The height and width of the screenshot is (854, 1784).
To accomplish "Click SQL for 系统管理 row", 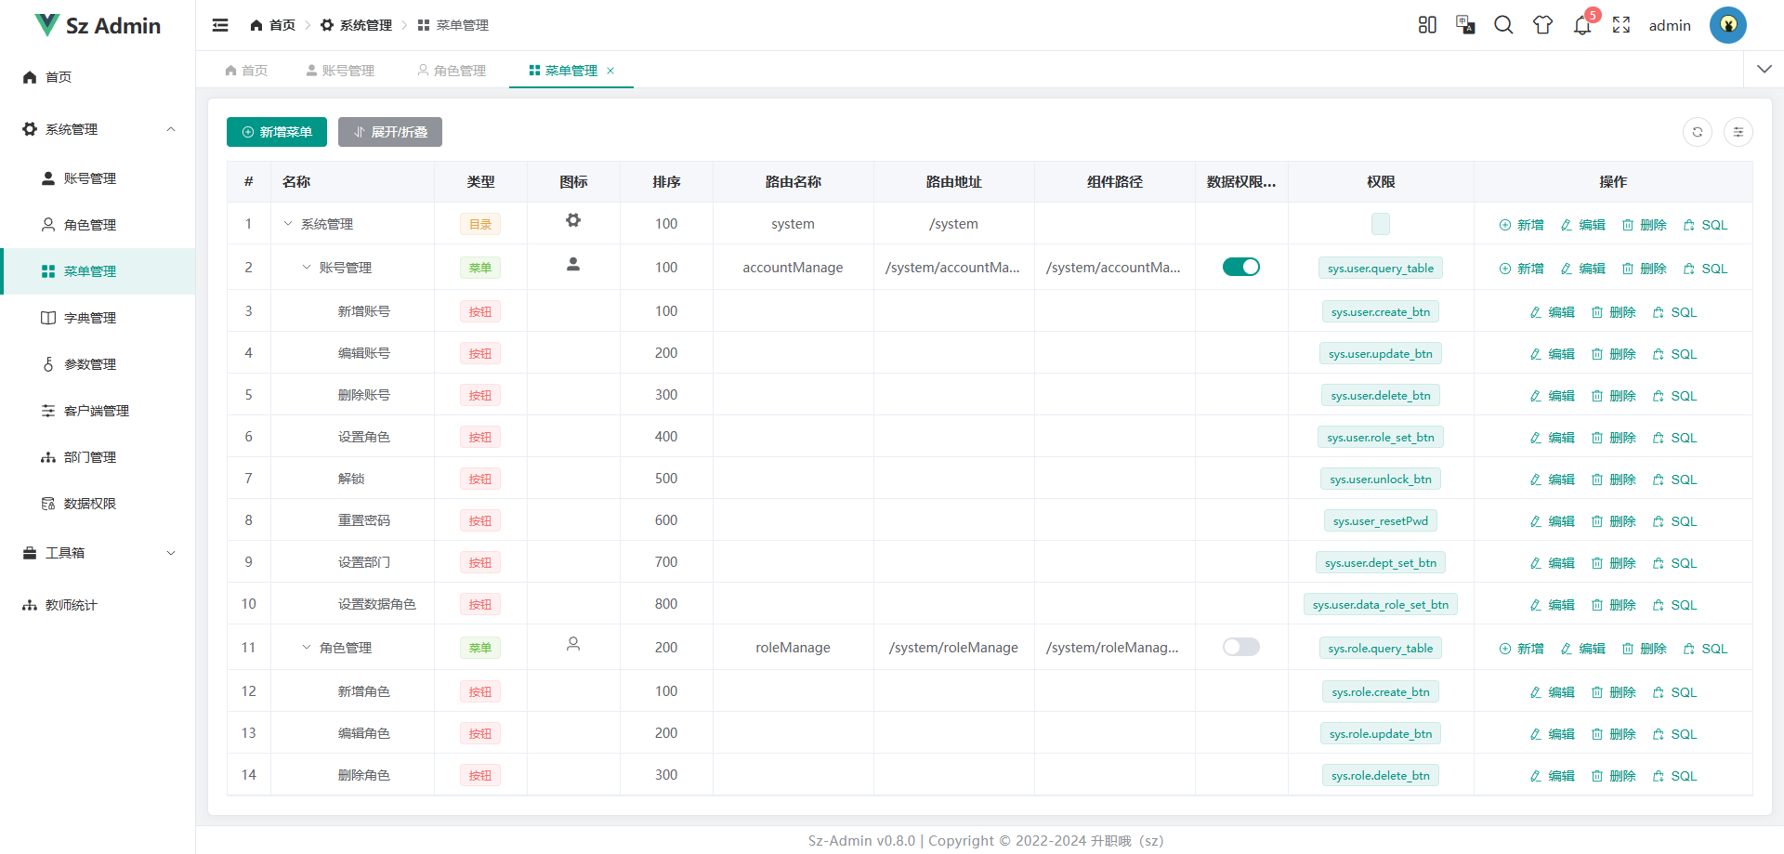I will (x=1705, y=225).
